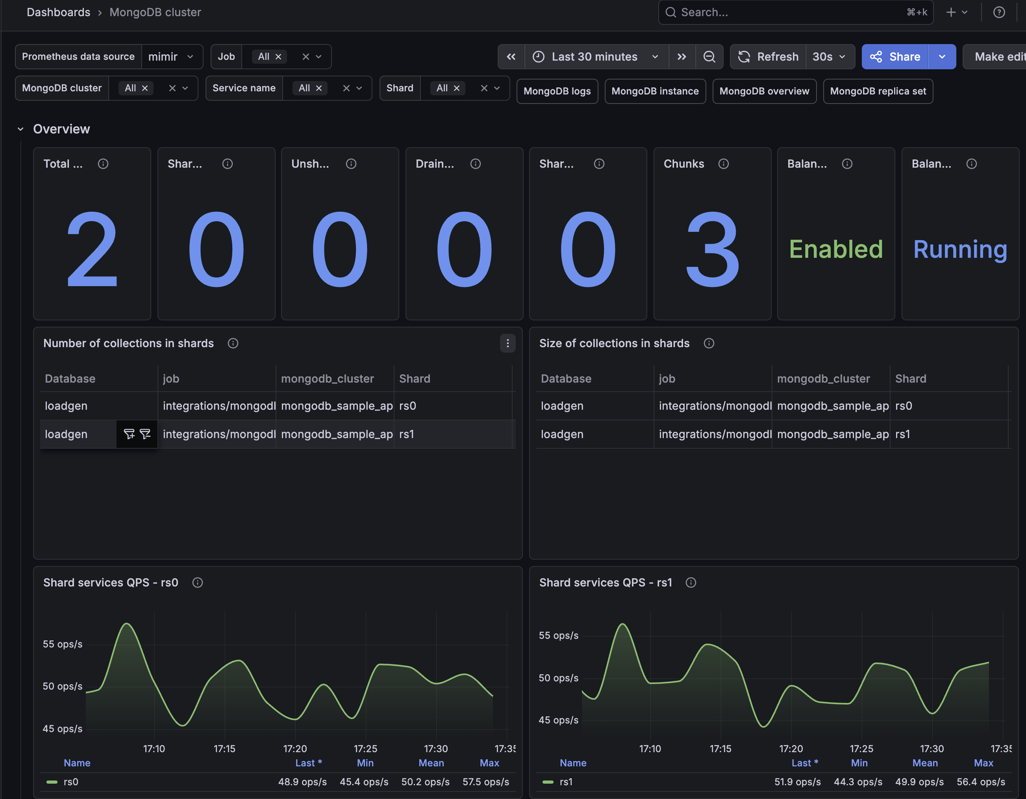This screenshot has height=799, width=1026.
Task: Open the help question mark icon
Action: pos(999,12)
